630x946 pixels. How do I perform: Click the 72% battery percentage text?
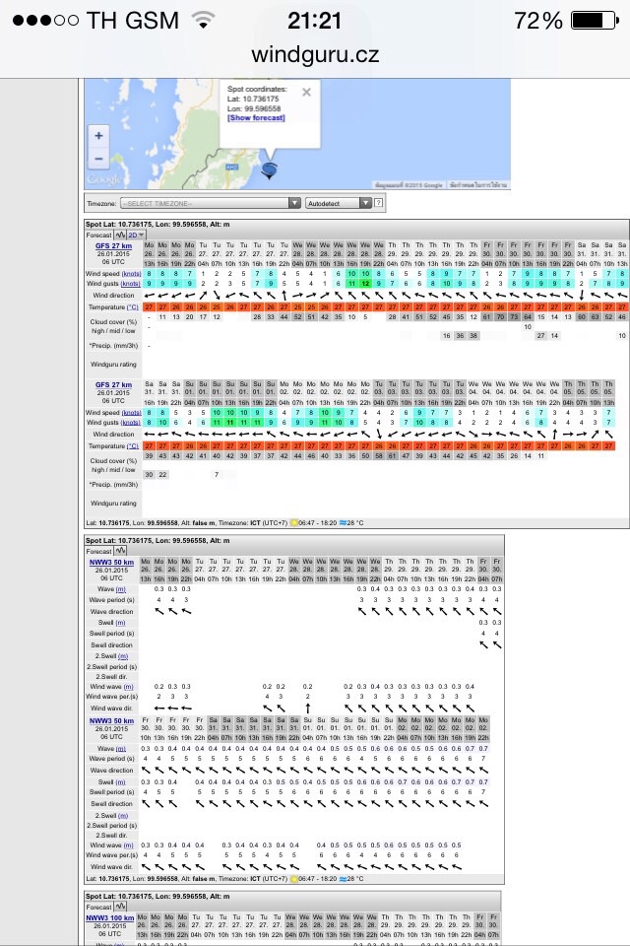tap(537, 21)
